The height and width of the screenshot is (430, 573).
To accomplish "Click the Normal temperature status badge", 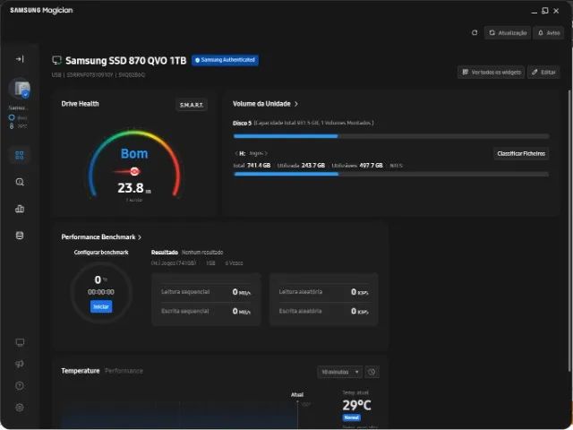I will tap(352, 417).
